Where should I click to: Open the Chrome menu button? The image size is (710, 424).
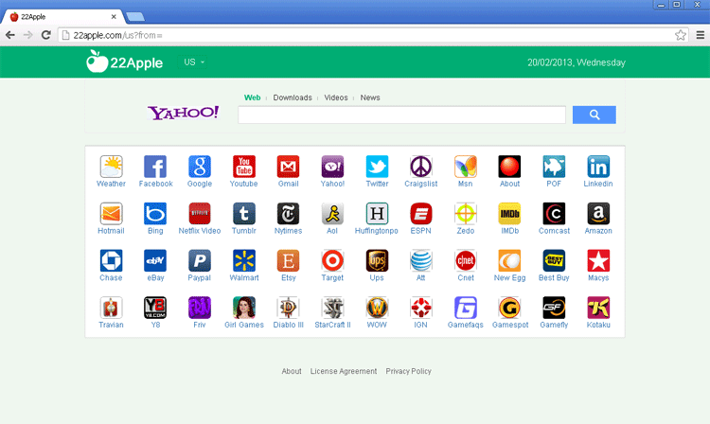700,35
